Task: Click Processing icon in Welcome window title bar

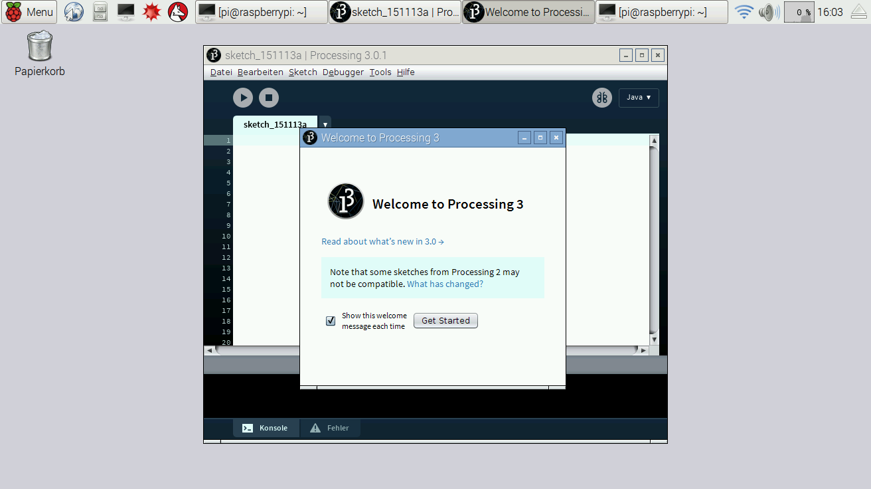Action: pos(310,138)
